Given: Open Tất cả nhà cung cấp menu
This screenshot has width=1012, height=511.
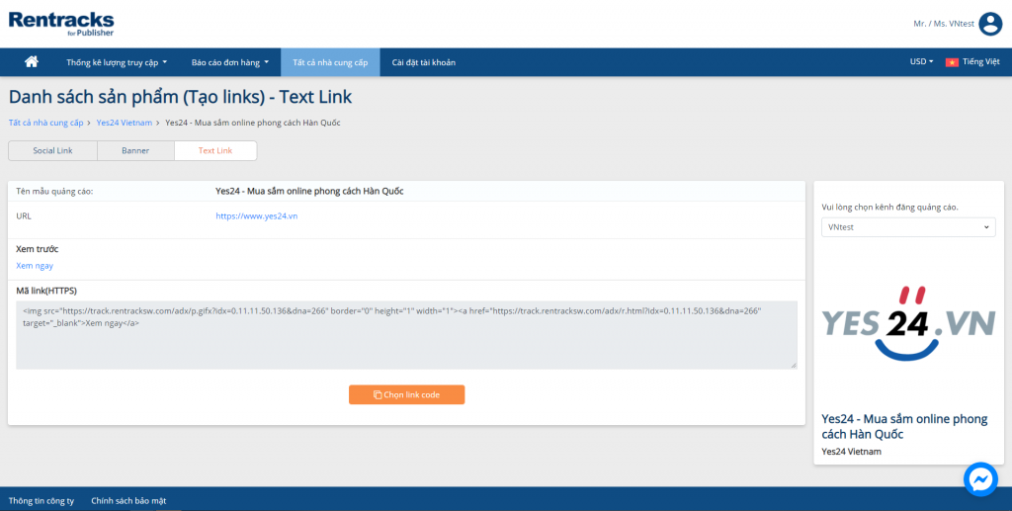Looking at the screenshot, I should click(x=330, y=62).
